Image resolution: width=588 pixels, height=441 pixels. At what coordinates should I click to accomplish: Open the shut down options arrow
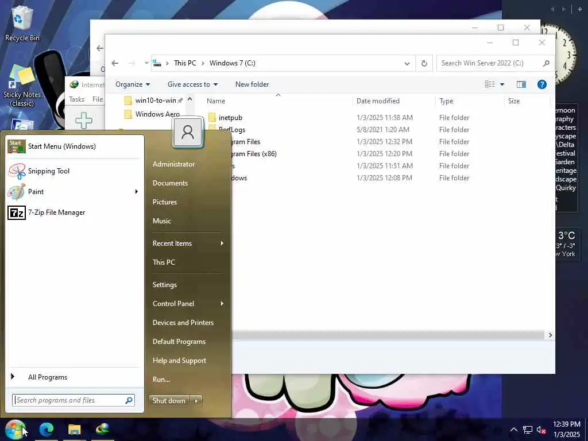196,401
